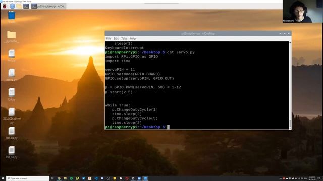Expand the hidden system tray icons chevron
This screenshot has height=181, width=323.
coord(281,178)
